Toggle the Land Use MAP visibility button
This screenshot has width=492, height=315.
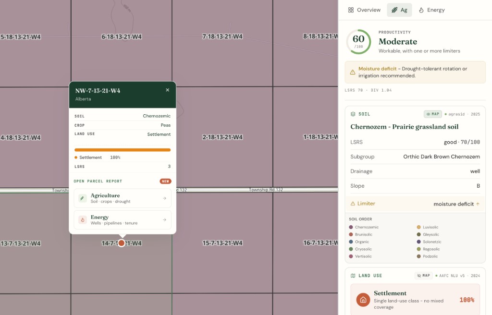point(424,276)
